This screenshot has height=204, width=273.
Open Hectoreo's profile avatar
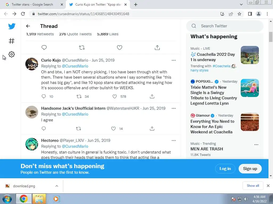[x=32, y=144]
